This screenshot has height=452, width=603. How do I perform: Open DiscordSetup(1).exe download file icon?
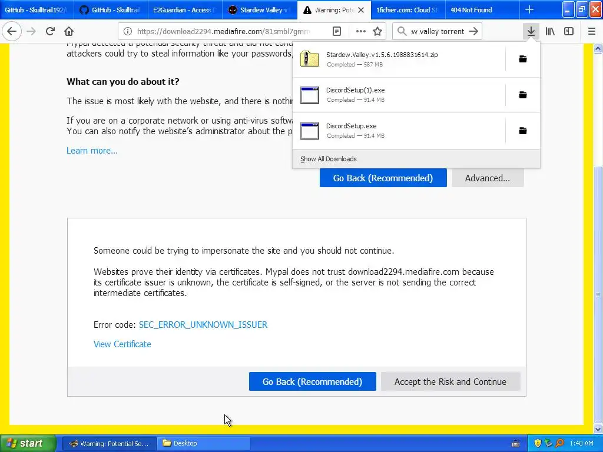point(310,95)
